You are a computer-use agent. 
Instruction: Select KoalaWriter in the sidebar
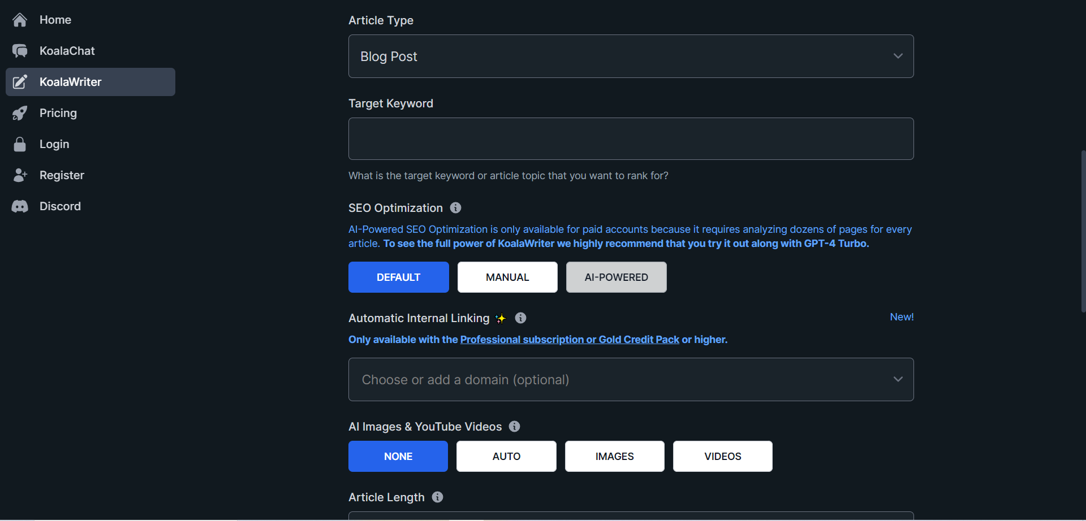click(x=90, y=82)
